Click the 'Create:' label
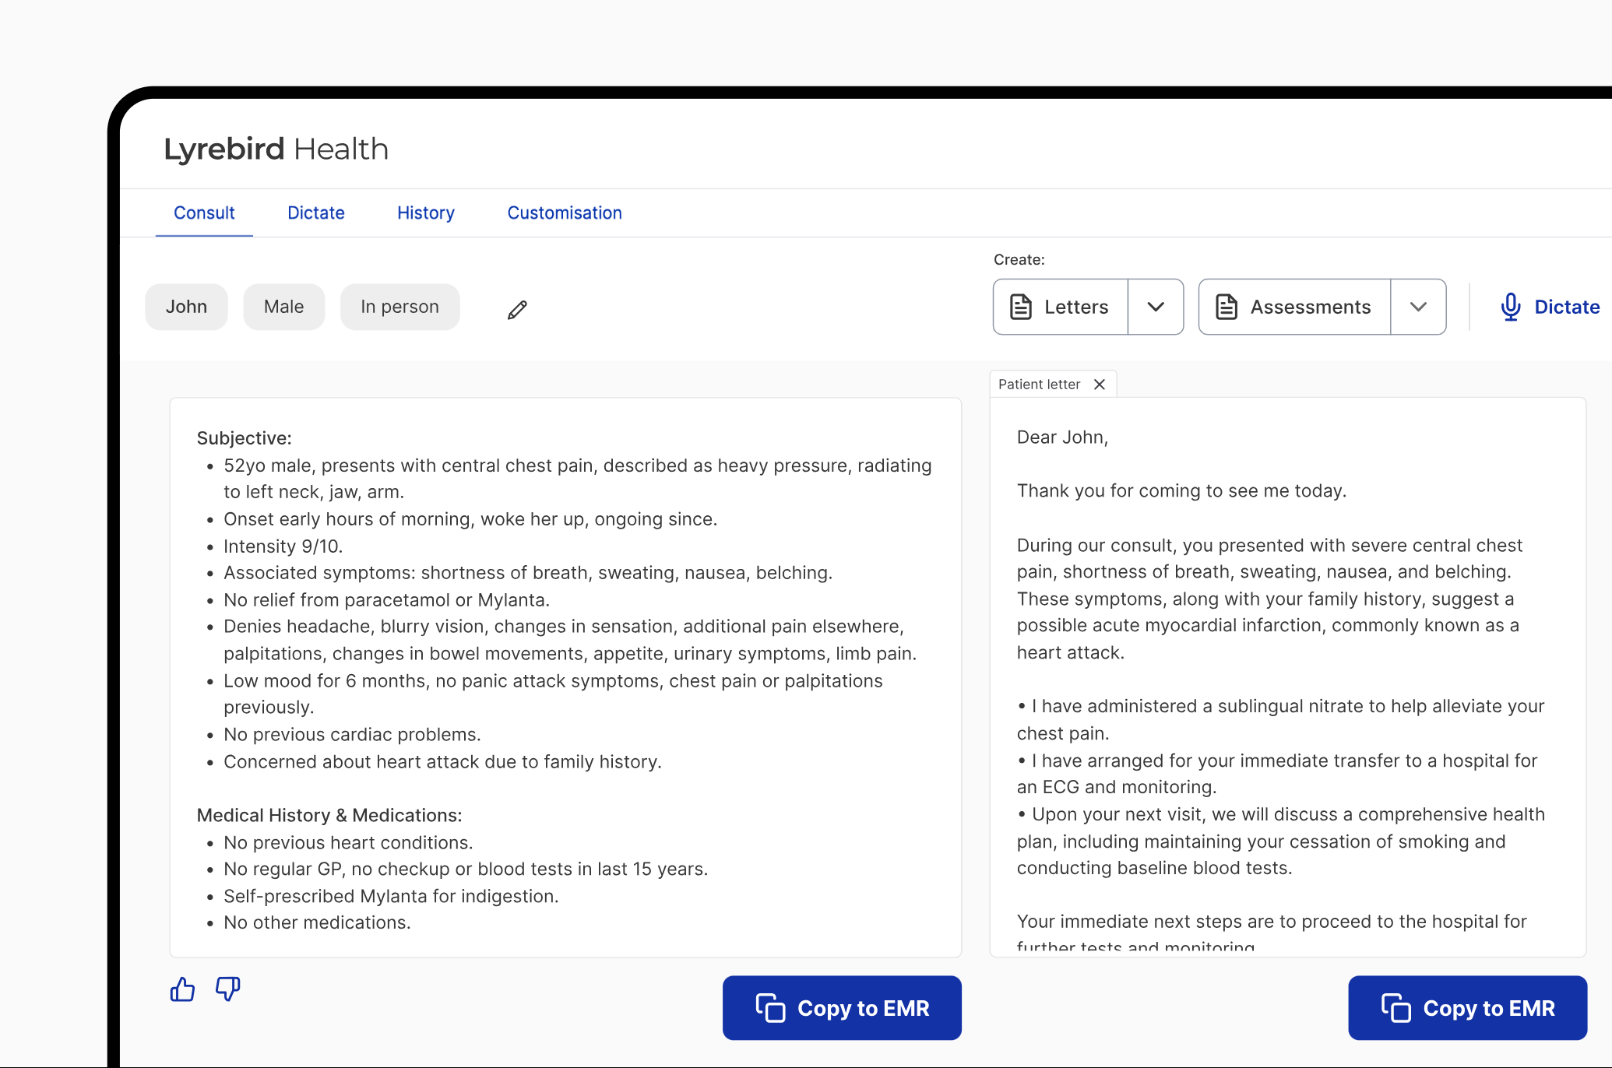The width and height of the screenshot is (1612, 1068). [x=1019, y=259]
